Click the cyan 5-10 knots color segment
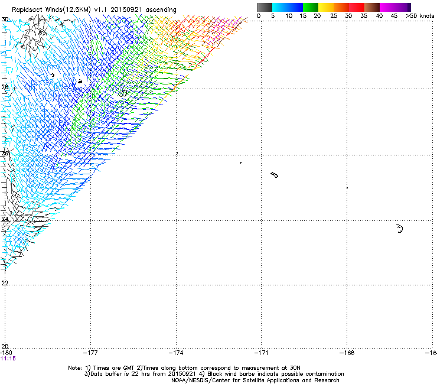 click(280, 7)
